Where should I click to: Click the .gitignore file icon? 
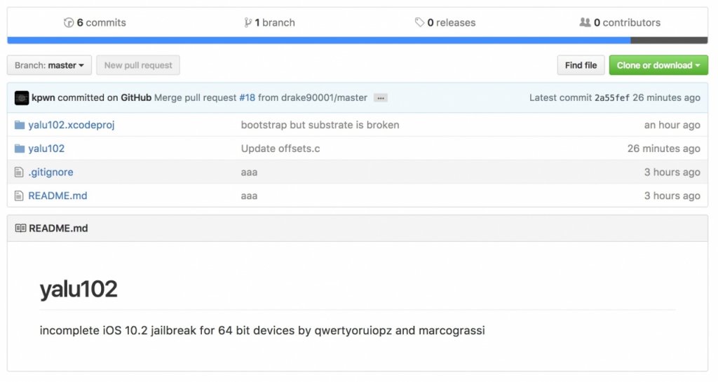(x=20, y=172)
